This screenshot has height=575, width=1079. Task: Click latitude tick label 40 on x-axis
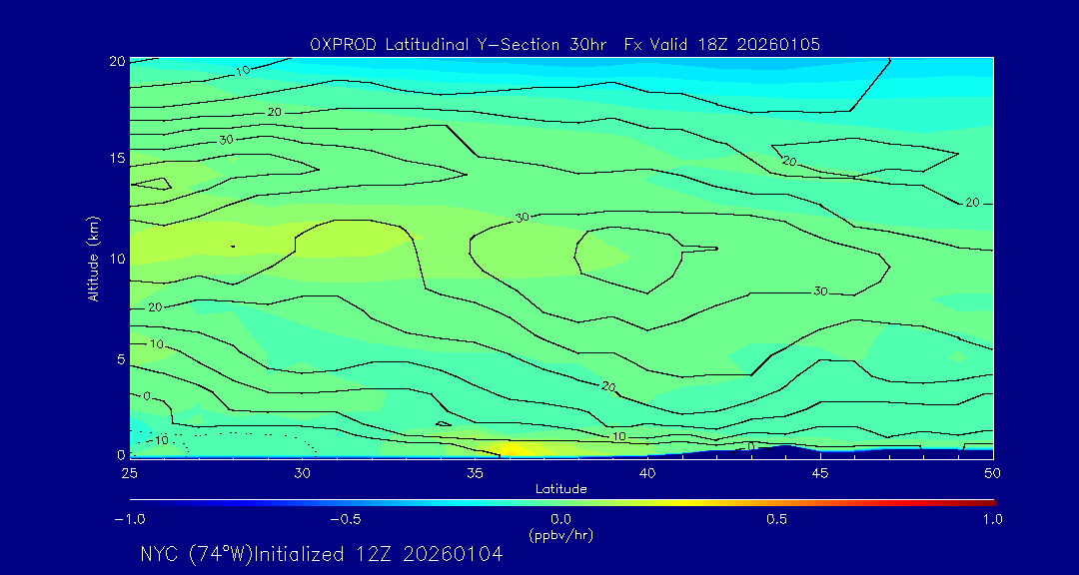(647, 471)
